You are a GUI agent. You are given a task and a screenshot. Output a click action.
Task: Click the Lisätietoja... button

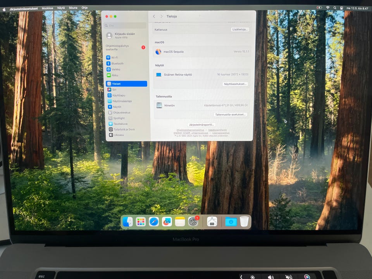point(240,29)
